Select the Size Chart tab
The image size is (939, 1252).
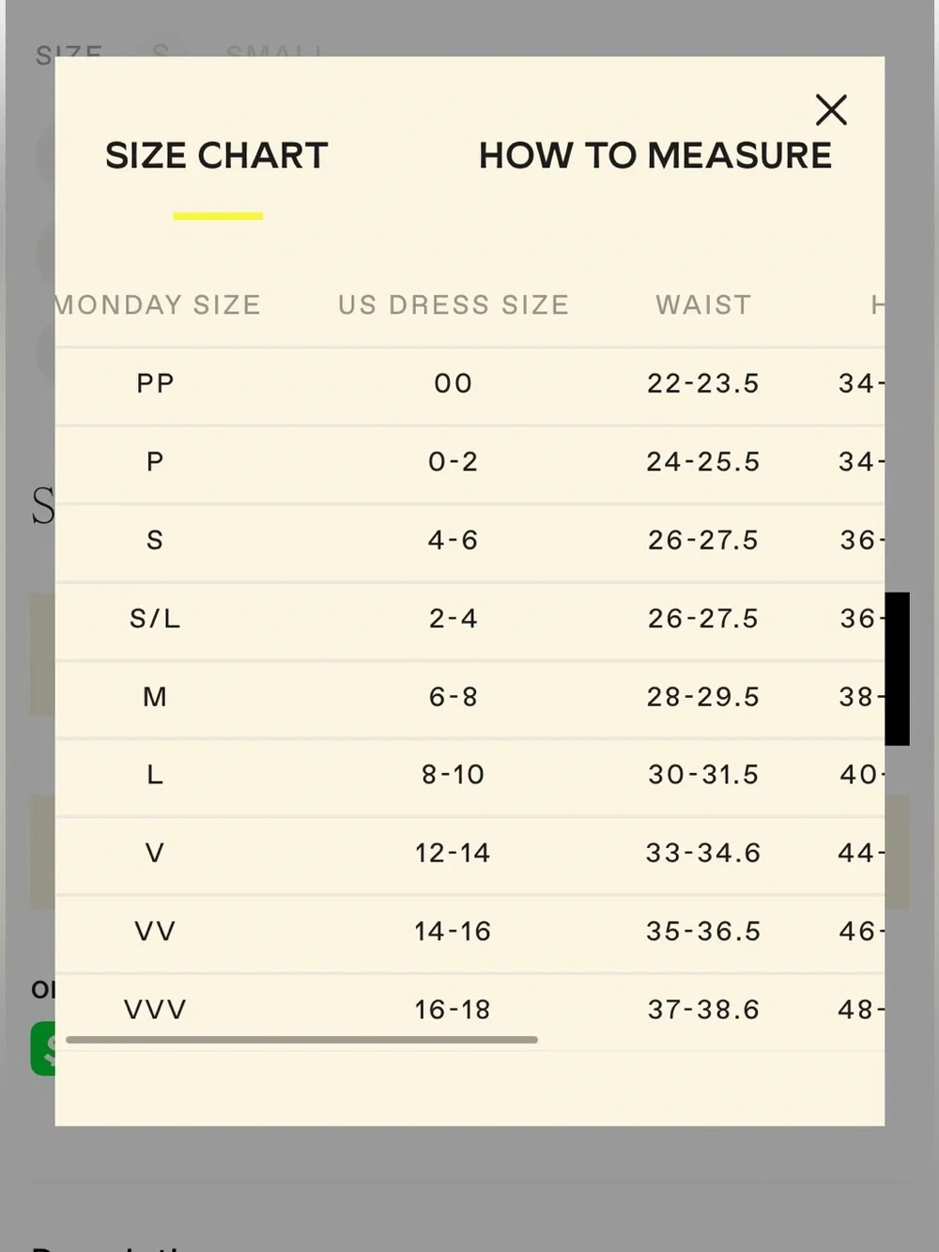217,155
